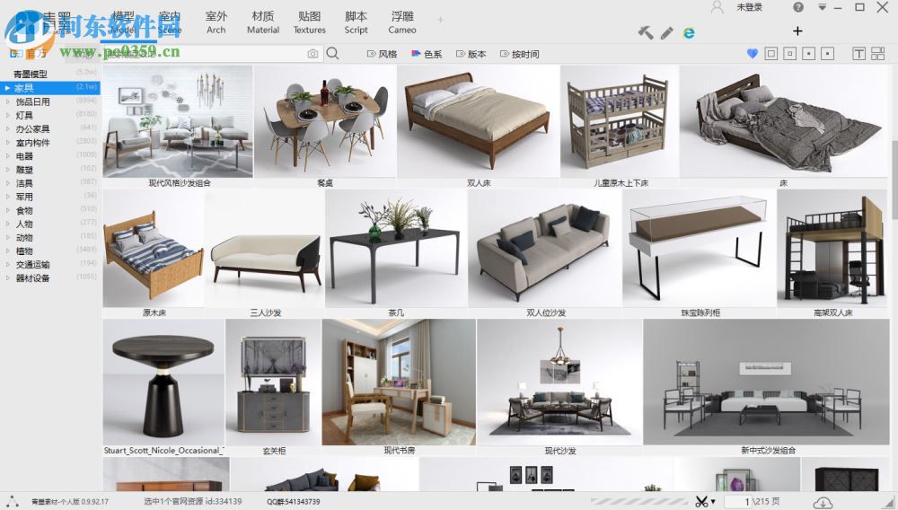
Task: Click the camera image search icon
Action: pyautogui.click(x=313, y=54)
